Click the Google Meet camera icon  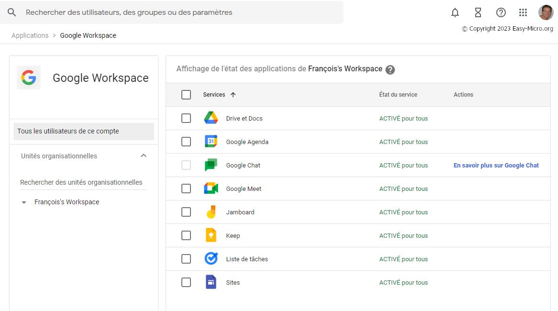(x=211, y=188)
